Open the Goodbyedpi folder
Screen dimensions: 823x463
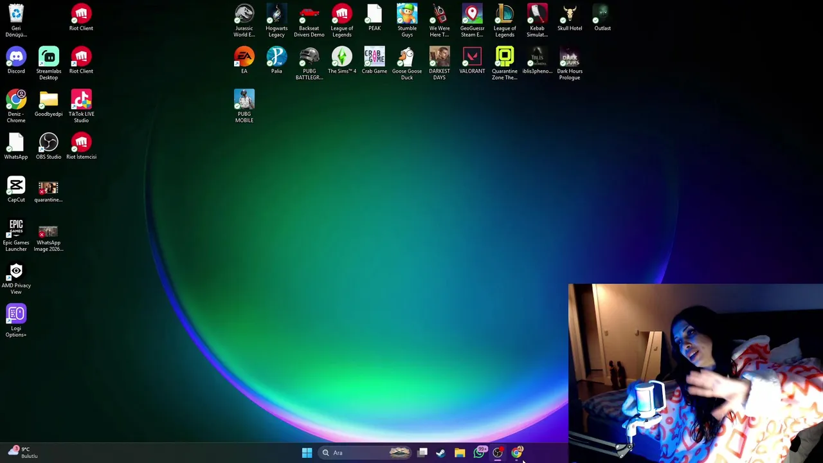[x=48, y=104]
